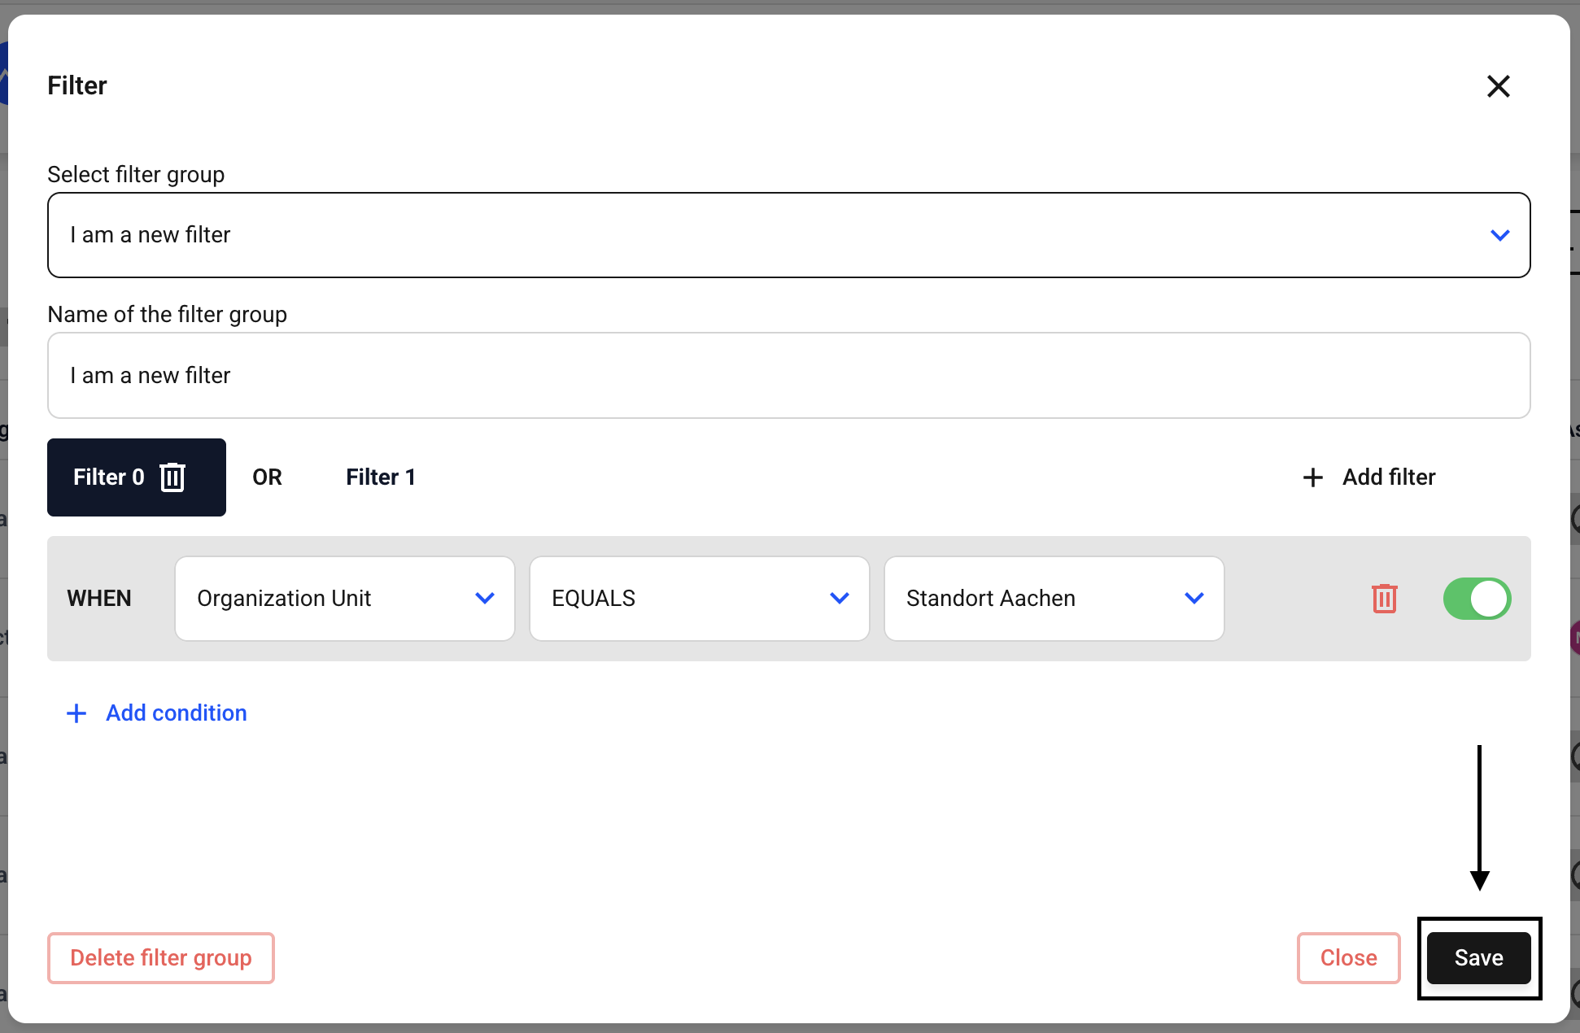This screenshot has width=1580, height=1033.
Task: Switch to the Filter 1 tab
Action: point(380,477)
